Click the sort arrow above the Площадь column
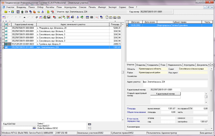The width and height of the screenshot is (215, 136). point(115,21)
